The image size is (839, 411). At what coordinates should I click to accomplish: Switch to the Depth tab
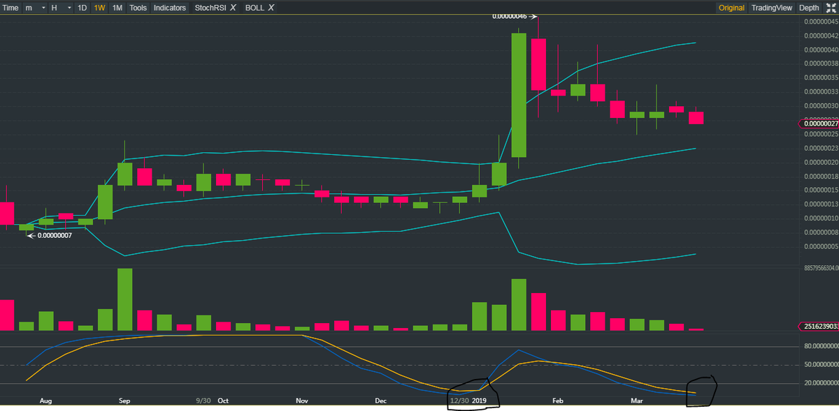coord(808,8)
